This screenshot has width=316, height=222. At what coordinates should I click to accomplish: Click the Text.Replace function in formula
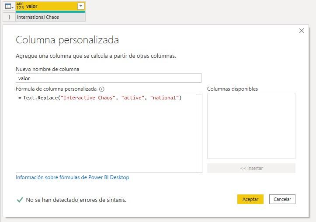[42, 98]
